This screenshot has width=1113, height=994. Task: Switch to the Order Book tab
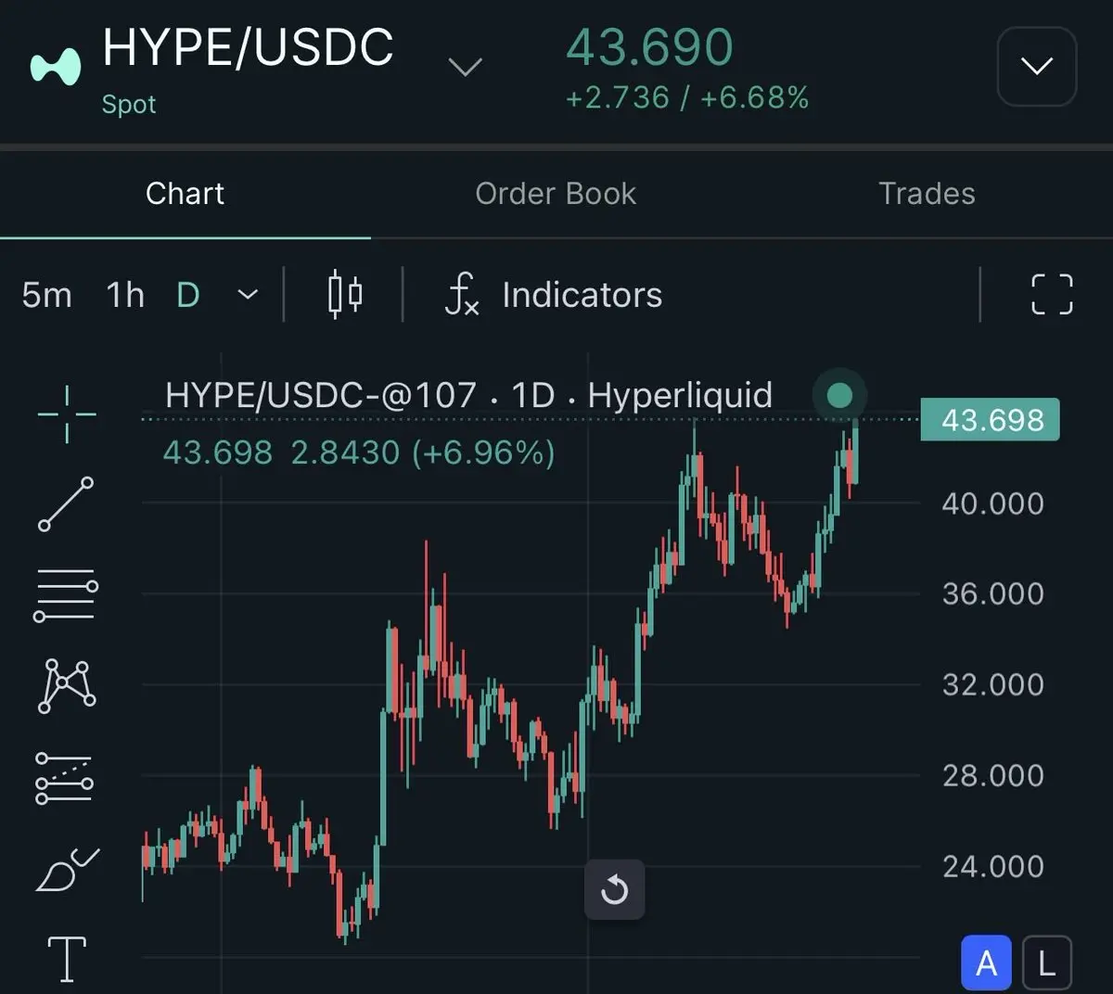click(x=556, y=194)
